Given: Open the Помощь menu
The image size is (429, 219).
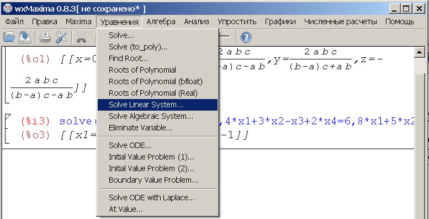Looking at the screenshot, I should tap(400, 21).
